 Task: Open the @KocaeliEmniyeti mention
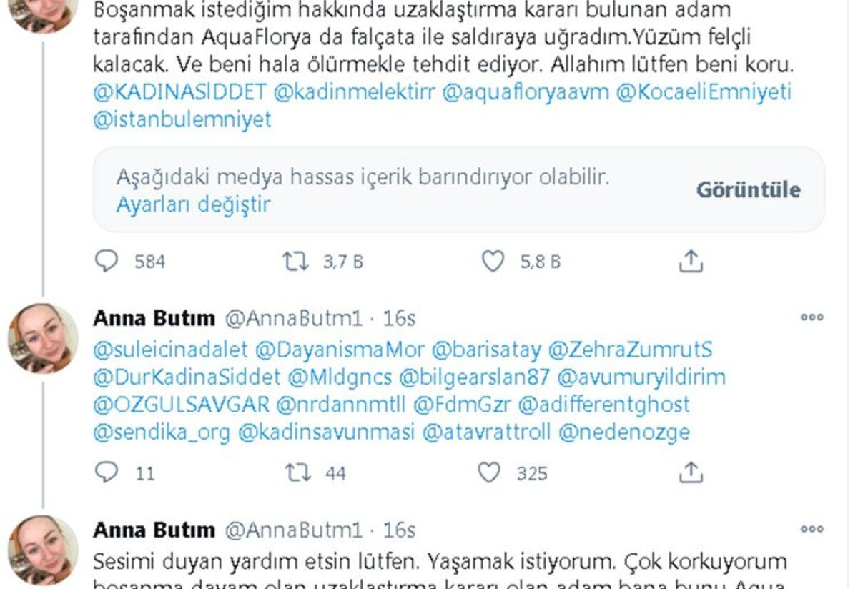tap(704, 92)
